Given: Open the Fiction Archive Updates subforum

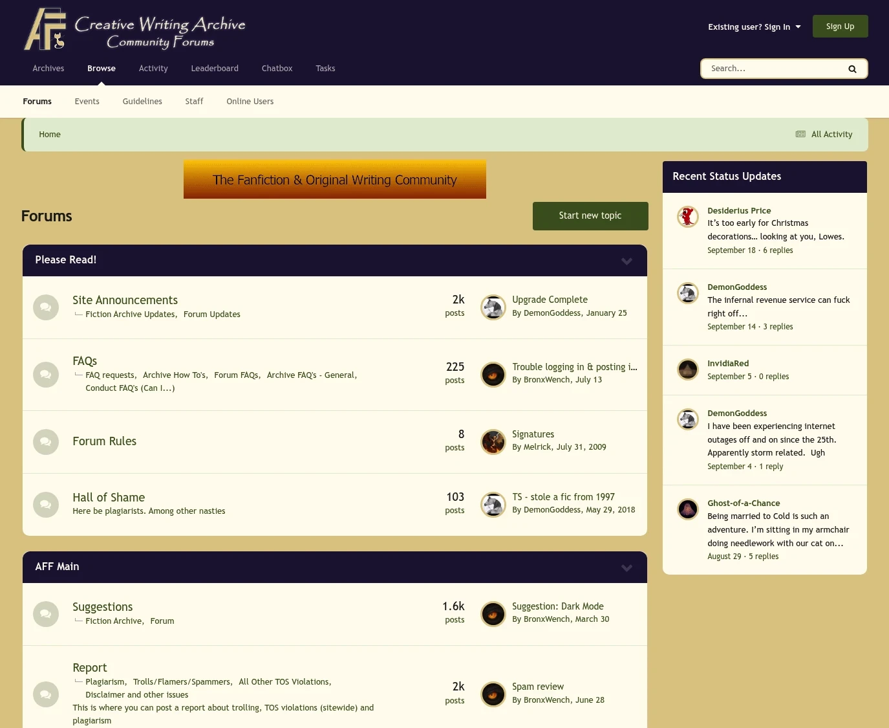Looking at the screenshot, I should tap(130, 314).
